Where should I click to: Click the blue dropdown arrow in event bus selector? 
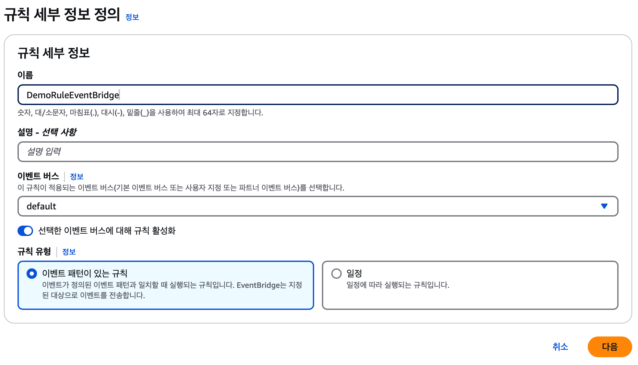pyautogui.click(x=604, y=206)
